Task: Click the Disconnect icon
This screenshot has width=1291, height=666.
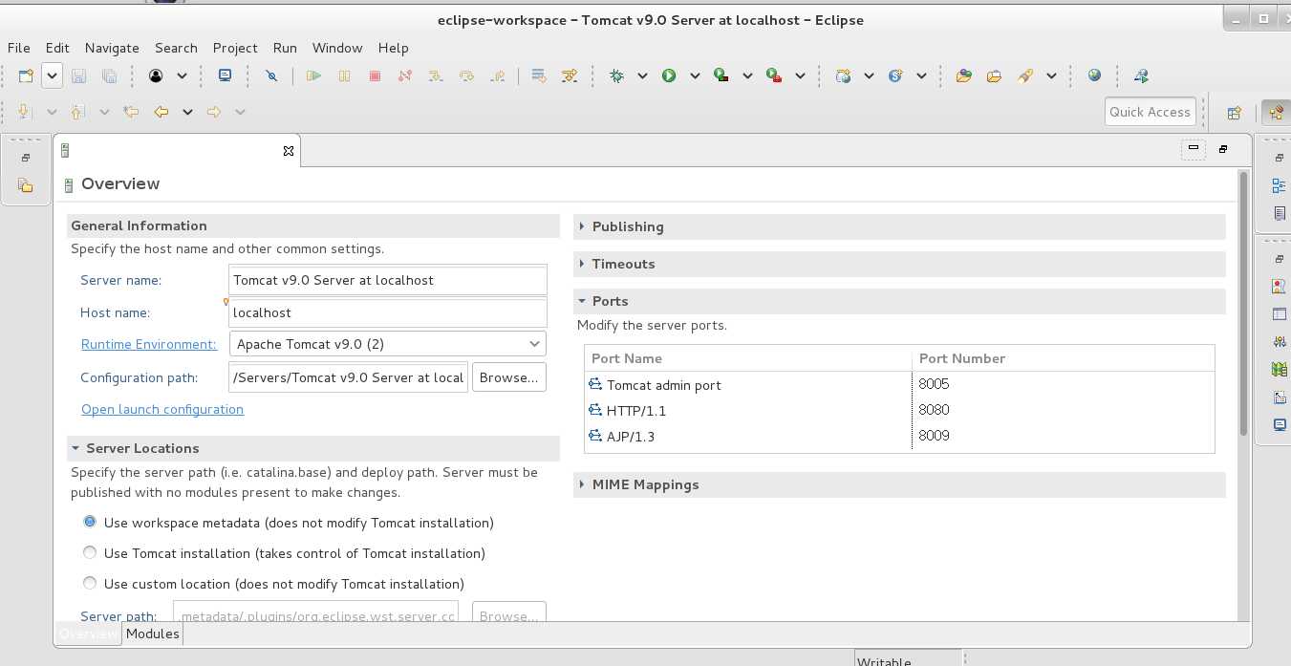Action: pos(405,75)
